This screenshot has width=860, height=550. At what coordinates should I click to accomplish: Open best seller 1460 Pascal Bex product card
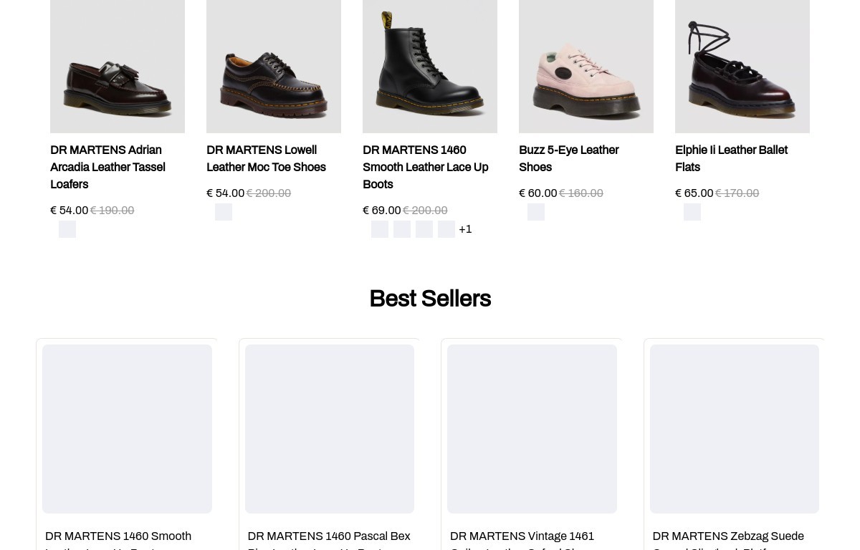[x=330, y=444]
